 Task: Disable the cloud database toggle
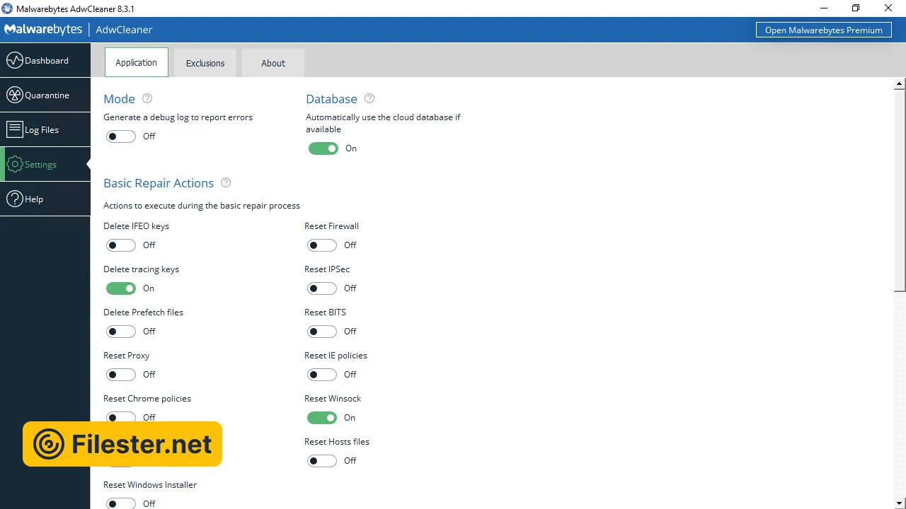tap(323, 148)
